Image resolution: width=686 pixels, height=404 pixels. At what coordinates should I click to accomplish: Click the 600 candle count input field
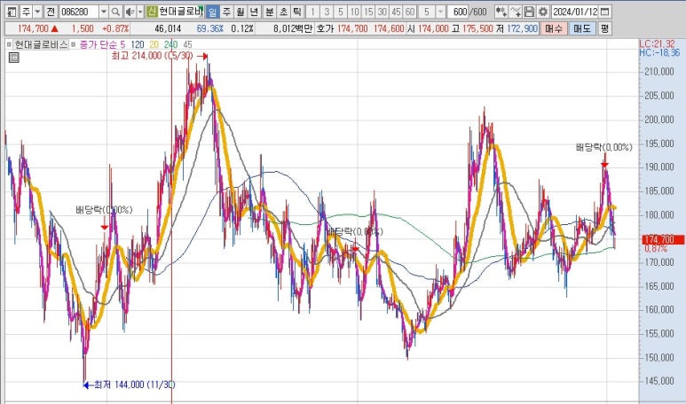[458, 12]
